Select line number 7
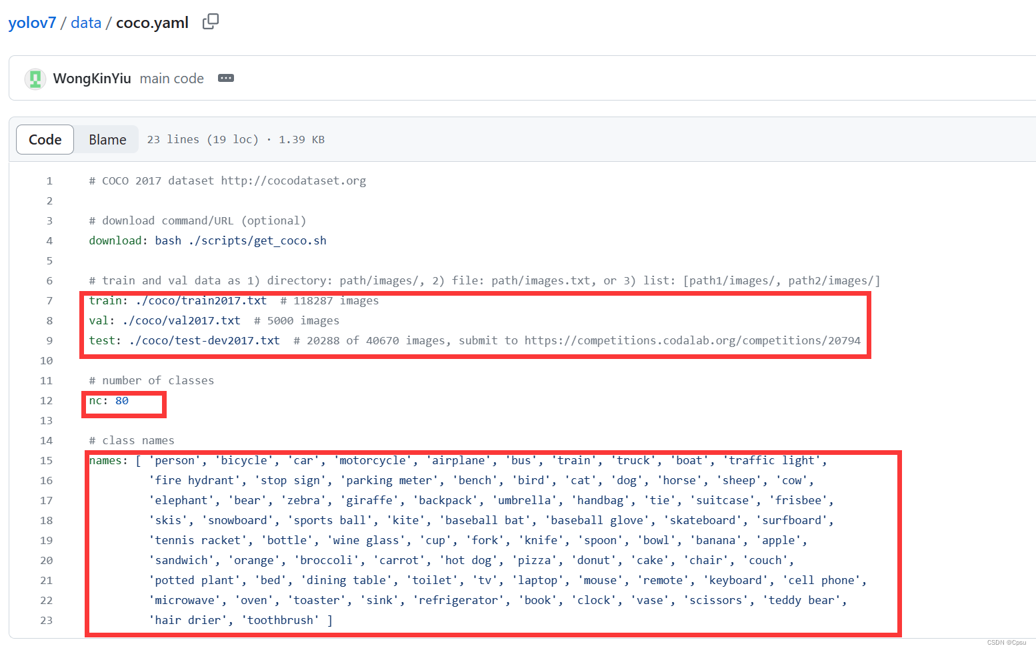Viewport: 1036px width, 652px height. 49,300
